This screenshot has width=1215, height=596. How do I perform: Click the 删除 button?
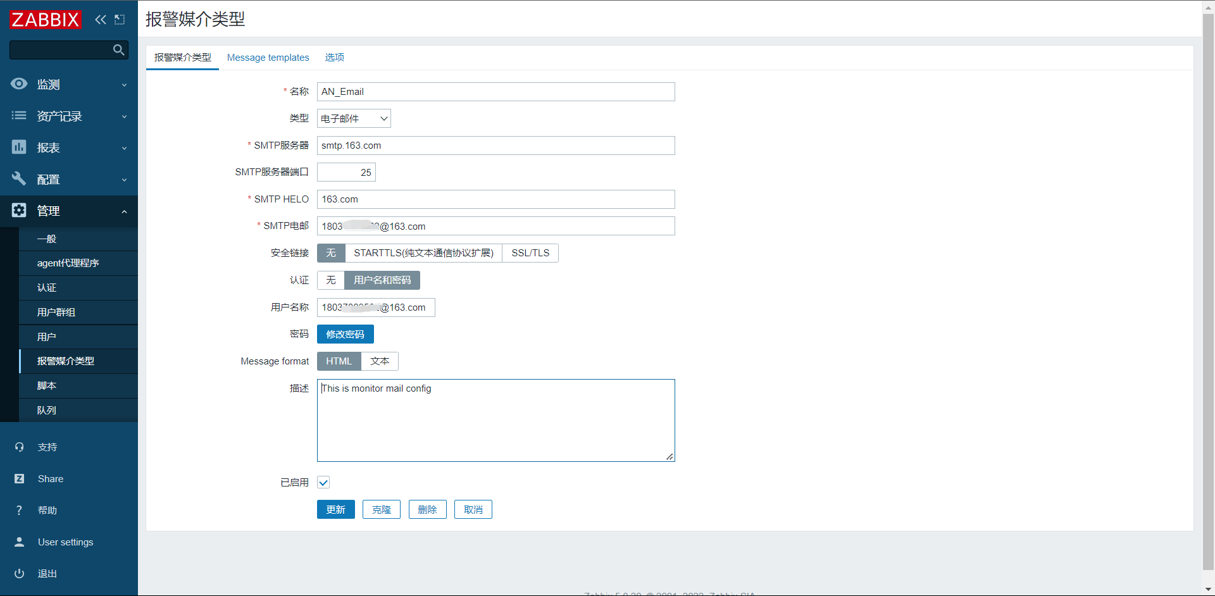427,509
